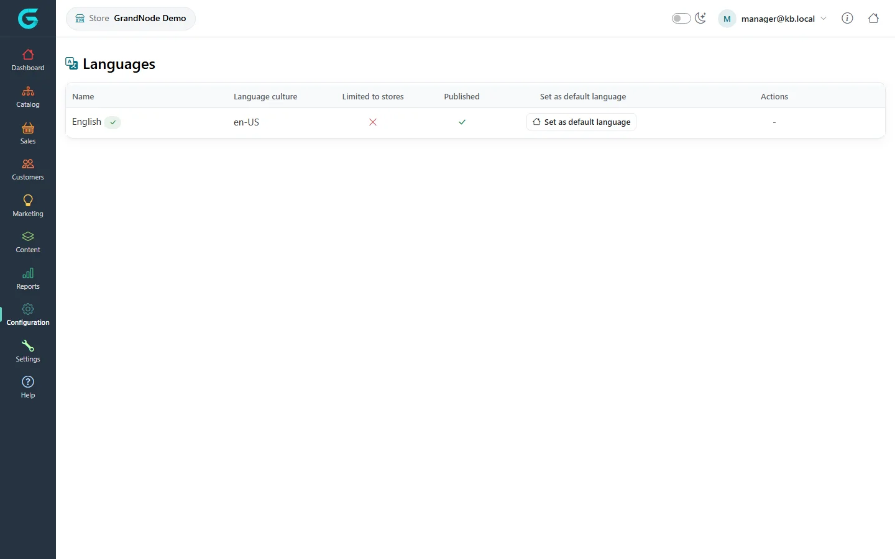The image size is (895, 559).
Task: Open the Configuration sidebar section
Action: click(28, 315)
